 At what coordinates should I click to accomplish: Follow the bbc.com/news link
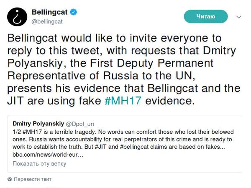48,155
